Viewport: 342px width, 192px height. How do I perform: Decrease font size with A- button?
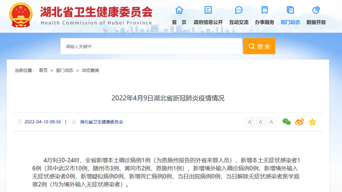[261, 122]
